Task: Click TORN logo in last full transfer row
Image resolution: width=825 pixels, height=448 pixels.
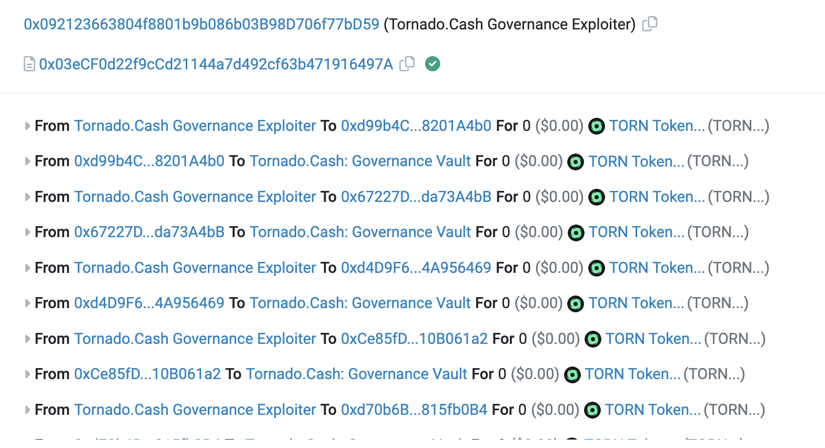Action: (592, 410)
